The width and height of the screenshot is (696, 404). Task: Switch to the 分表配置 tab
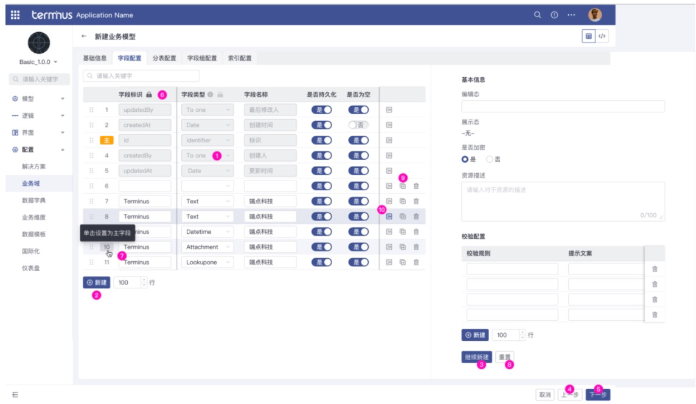(x=164, y=58)
